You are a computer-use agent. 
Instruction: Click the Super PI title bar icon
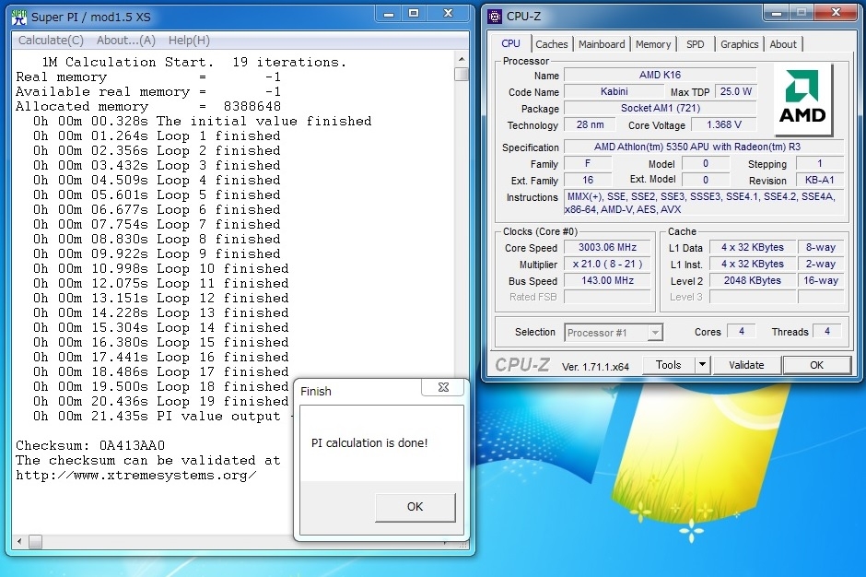coord(18,17)
